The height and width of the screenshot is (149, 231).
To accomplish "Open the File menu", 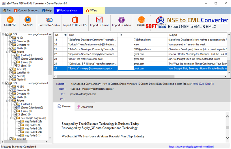I will pos(6,10).
